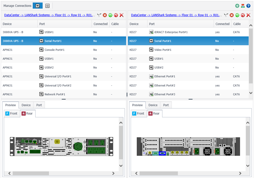The width and height of the screenshot is (254, 178).
Task: Show Front view in right preview
Action: tap(138, 114)
